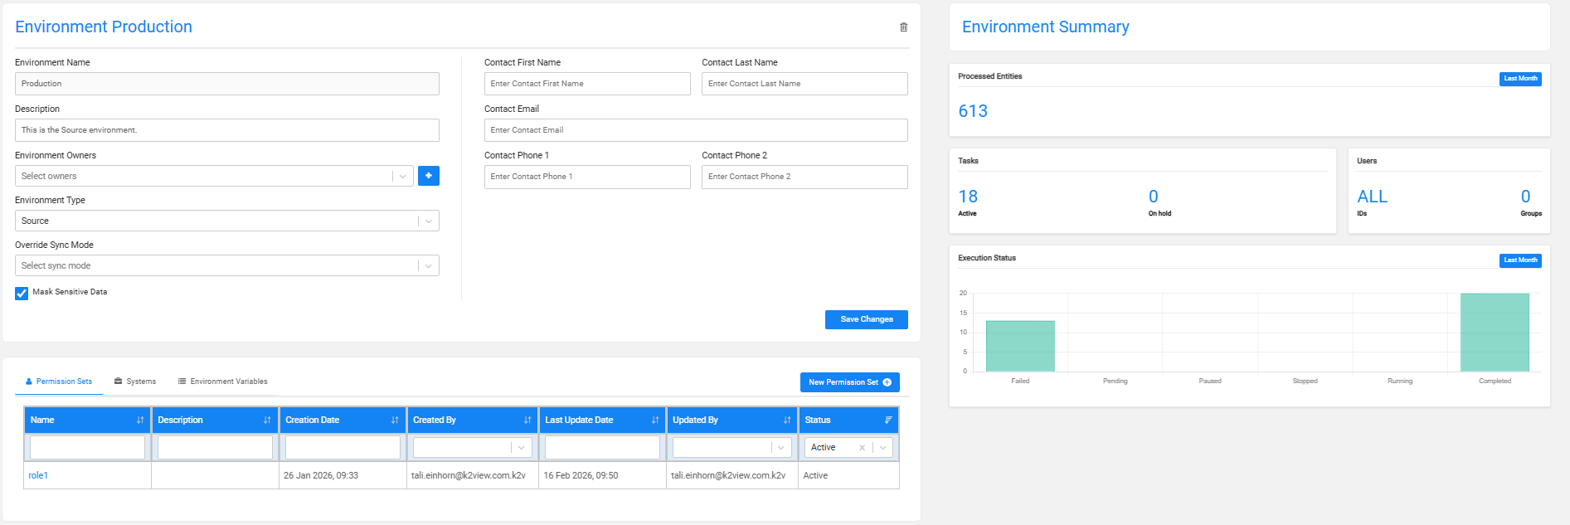Sort by Creation Date column arrows
This screenshot has height=525, width=1570.
(x=395, y=420)
